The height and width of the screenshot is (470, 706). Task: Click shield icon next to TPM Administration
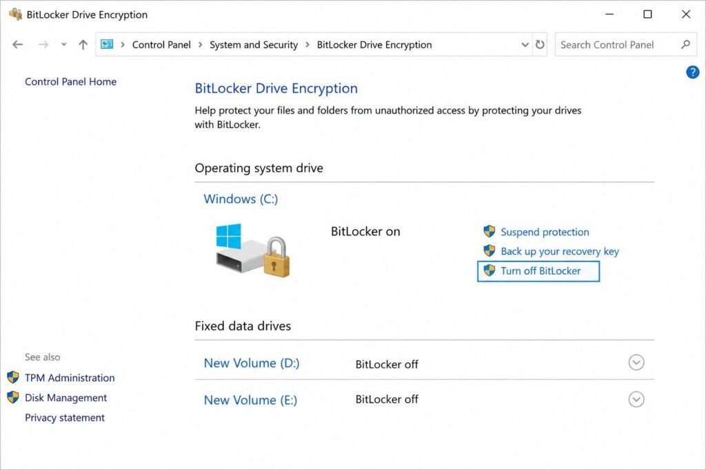(13, 377)
